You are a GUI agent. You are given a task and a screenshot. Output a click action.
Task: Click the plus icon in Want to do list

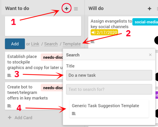pyautogui.click(x=67, y=9)
